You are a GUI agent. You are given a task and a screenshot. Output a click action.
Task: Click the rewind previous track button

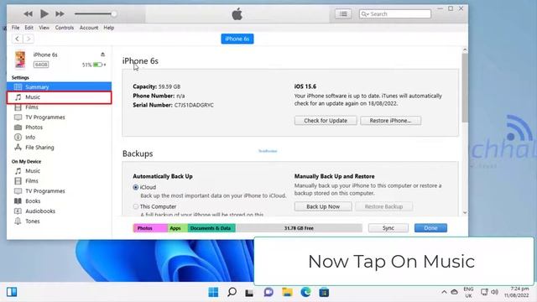28,14
